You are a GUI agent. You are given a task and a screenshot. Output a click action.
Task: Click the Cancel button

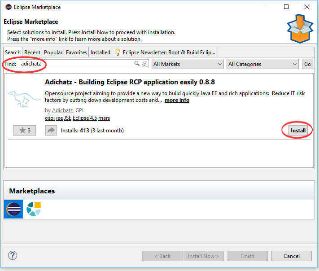pos(292,256)
